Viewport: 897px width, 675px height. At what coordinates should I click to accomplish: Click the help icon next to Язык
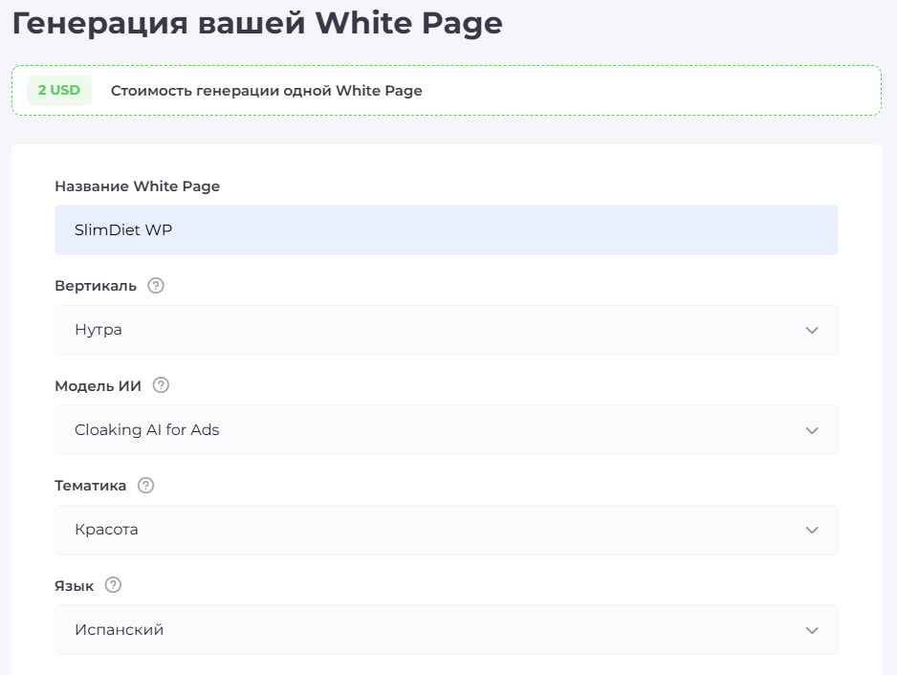click(x=112, y=585)
